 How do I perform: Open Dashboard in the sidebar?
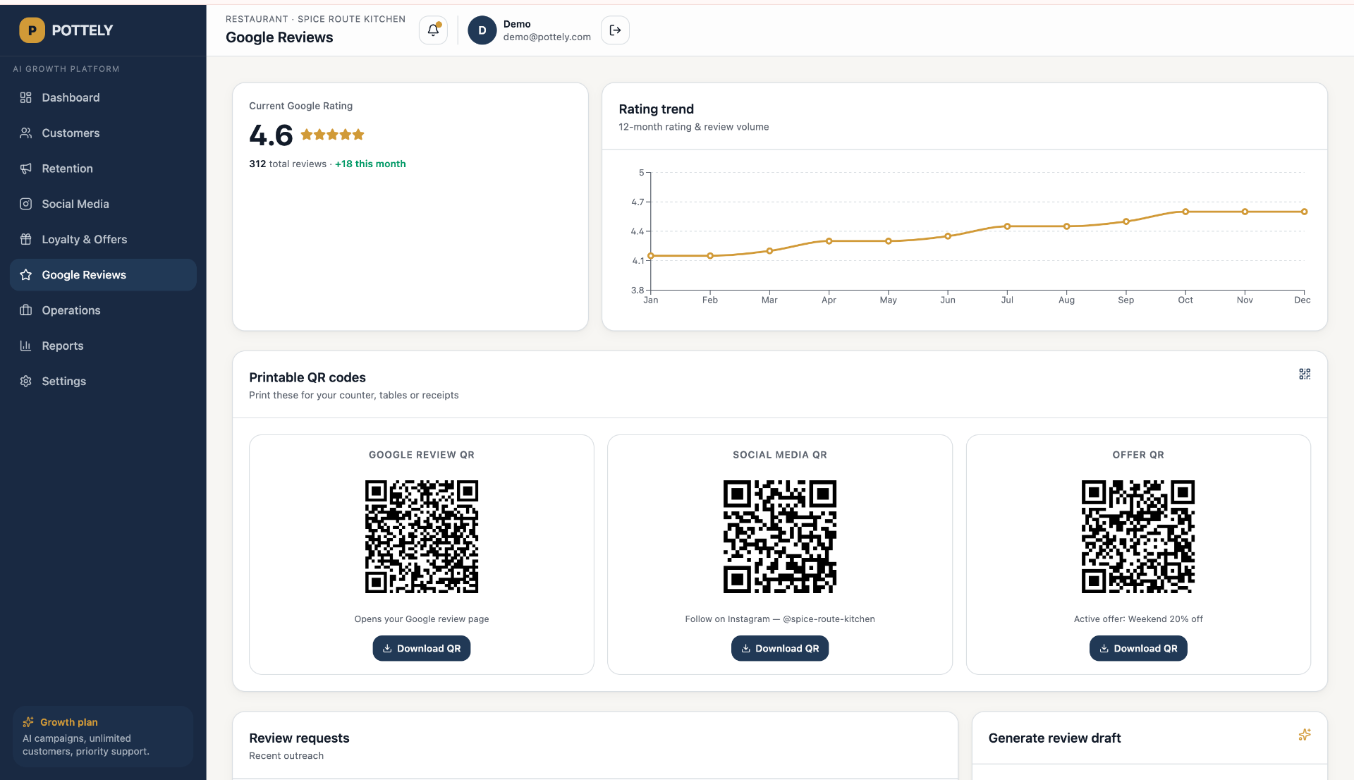[x=103, y=97]
